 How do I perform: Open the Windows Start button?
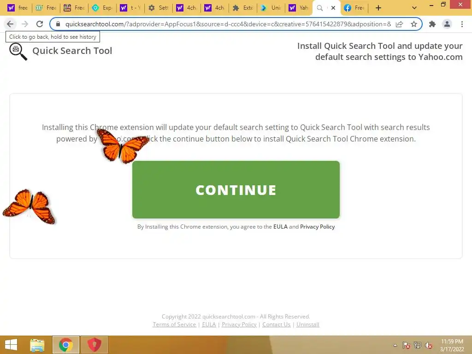click(11, 345)
